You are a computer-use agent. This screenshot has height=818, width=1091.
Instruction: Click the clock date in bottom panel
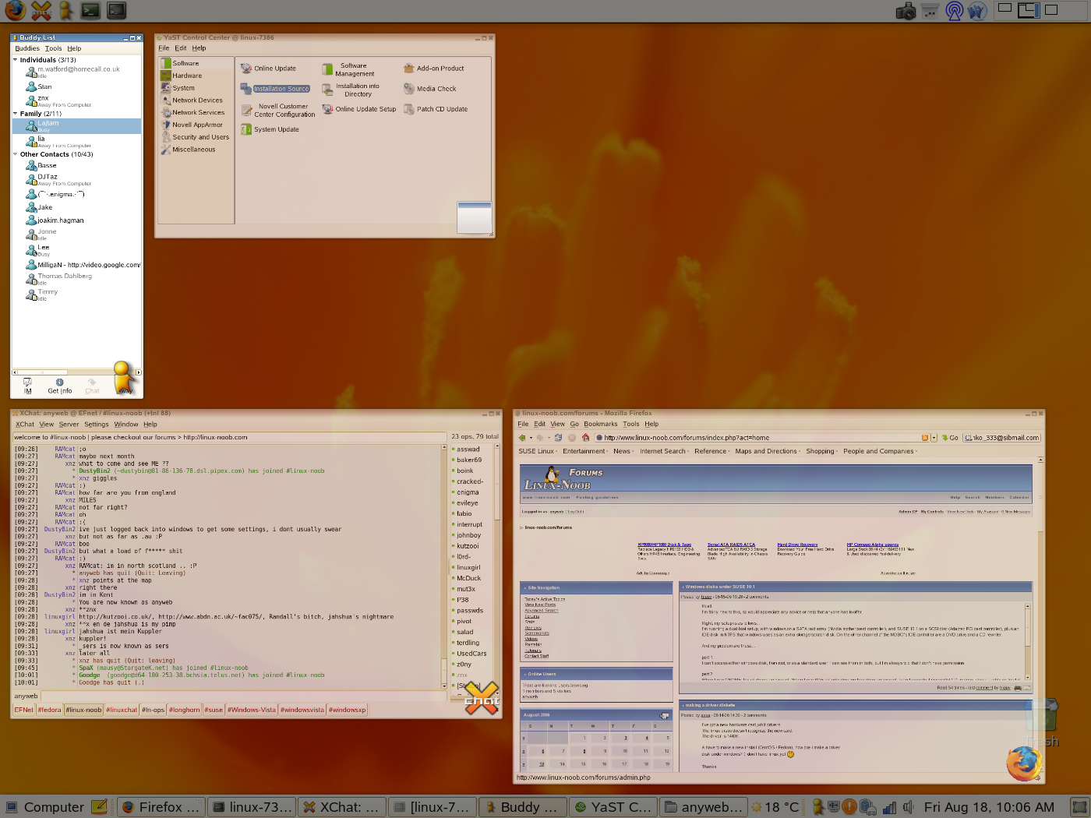click(989, 807)
